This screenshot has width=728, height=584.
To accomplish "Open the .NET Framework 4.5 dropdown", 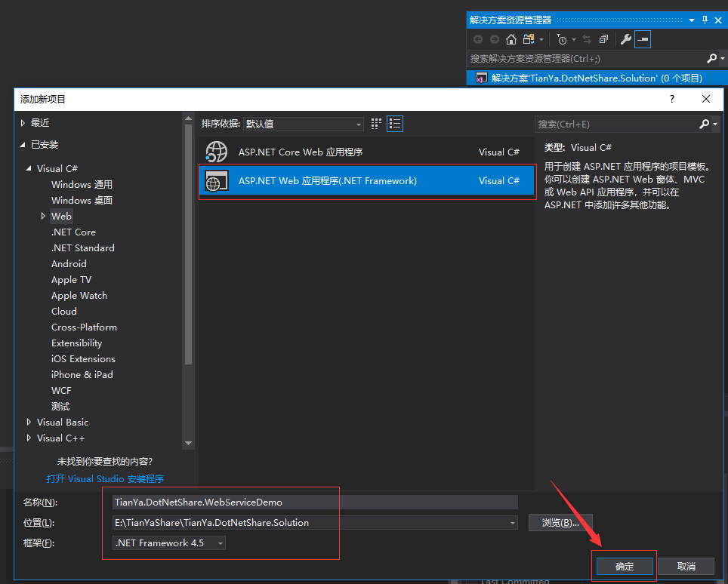I will coord(169,543).
